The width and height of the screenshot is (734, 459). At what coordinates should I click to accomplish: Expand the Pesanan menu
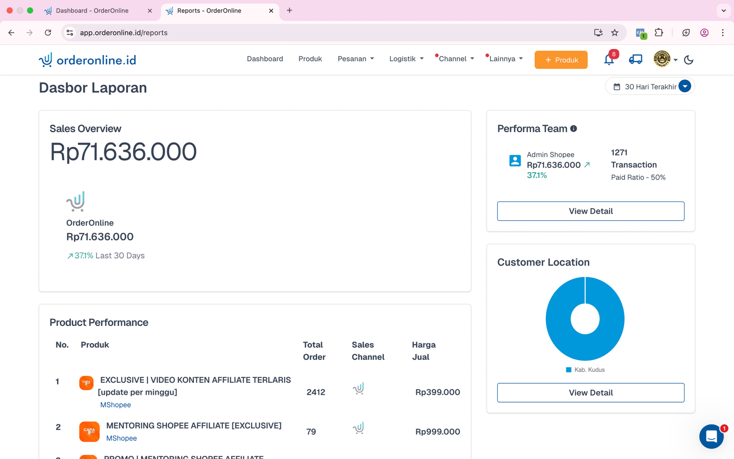pyautogui.click(x=356, y=59)
